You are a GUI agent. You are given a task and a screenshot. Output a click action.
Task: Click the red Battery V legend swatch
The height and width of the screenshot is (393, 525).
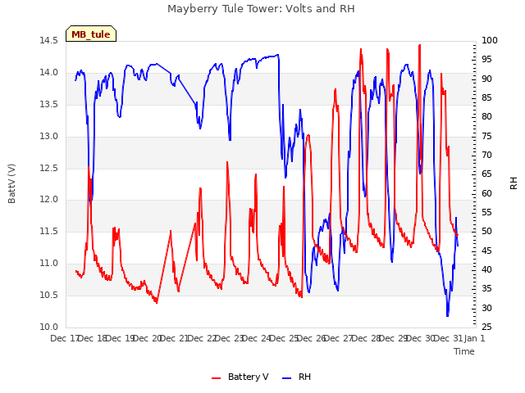tap(217, 378)
